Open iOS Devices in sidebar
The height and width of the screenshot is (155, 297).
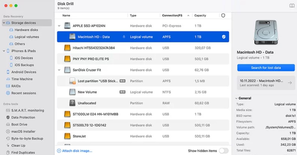click(24, 58)
